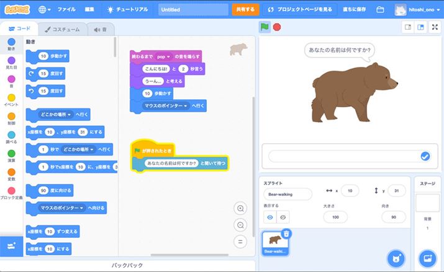444x272 pixels.
Task: Open the add extension button
Action: coord(12,245)
